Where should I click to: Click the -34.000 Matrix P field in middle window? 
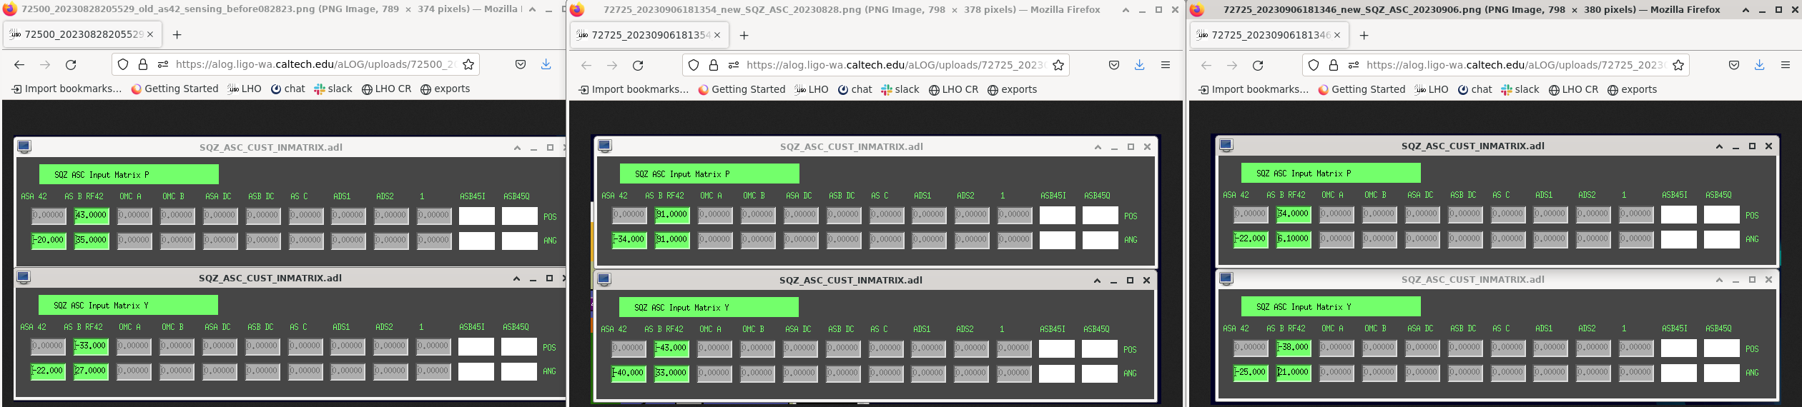tap(629, 239)
